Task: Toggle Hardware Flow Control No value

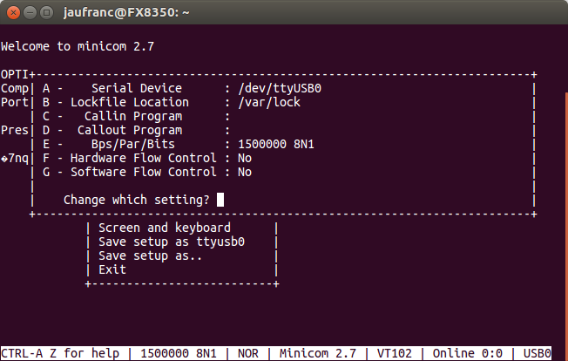Action: (x=245, y=159)
